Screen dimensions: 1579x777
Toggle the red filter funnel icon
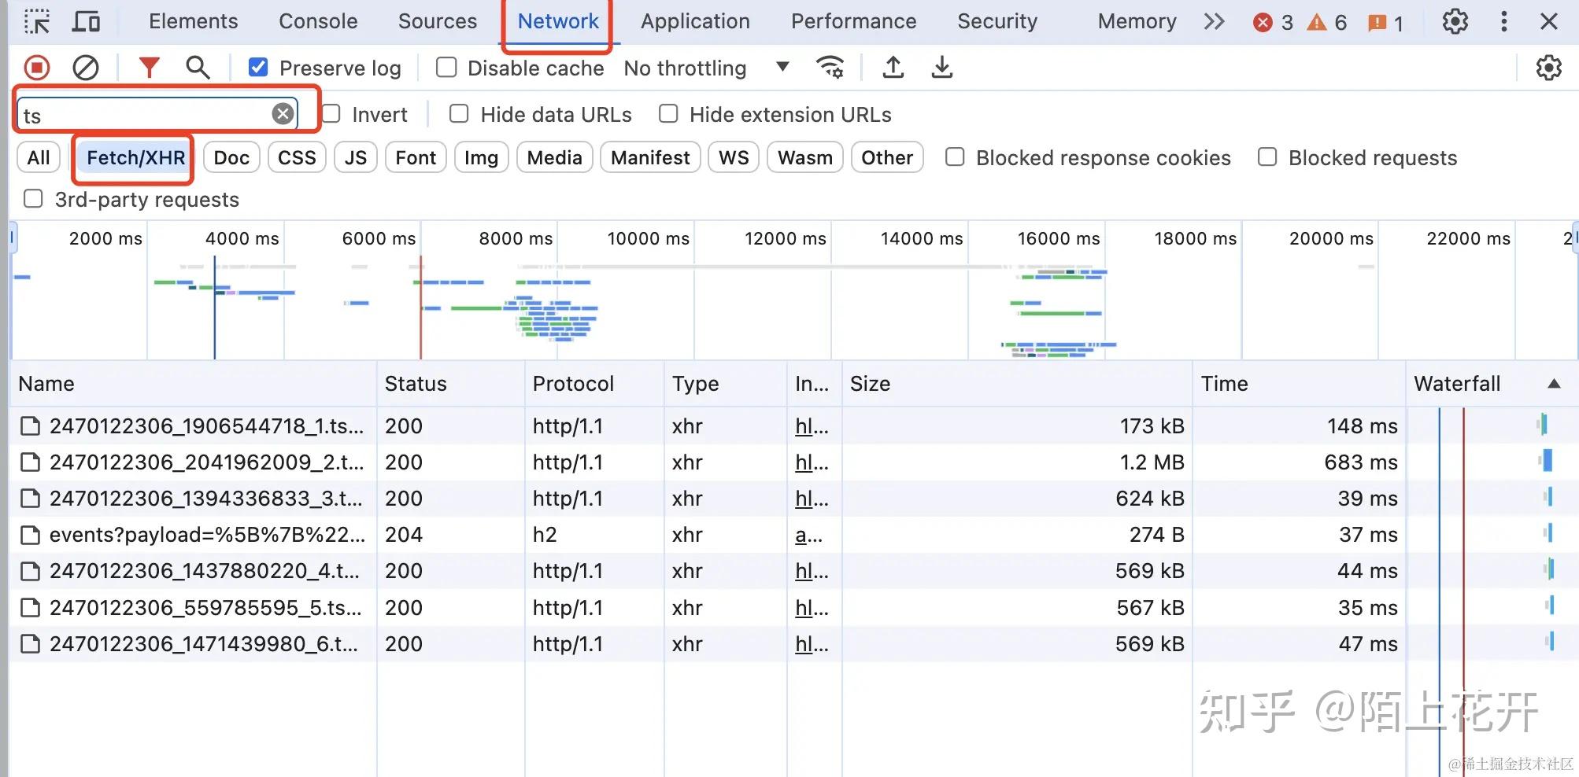coord(149,68)
